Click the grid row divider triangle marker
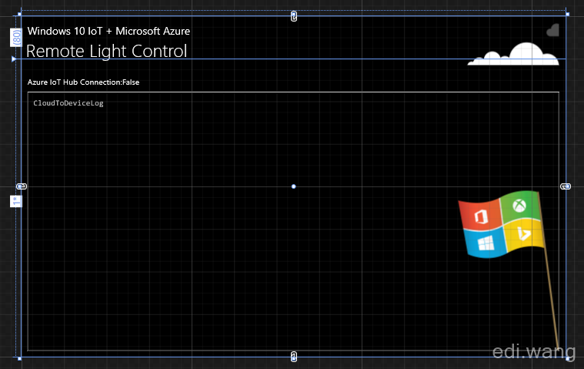The image size is (584, 369). click(x=14, y=59)
